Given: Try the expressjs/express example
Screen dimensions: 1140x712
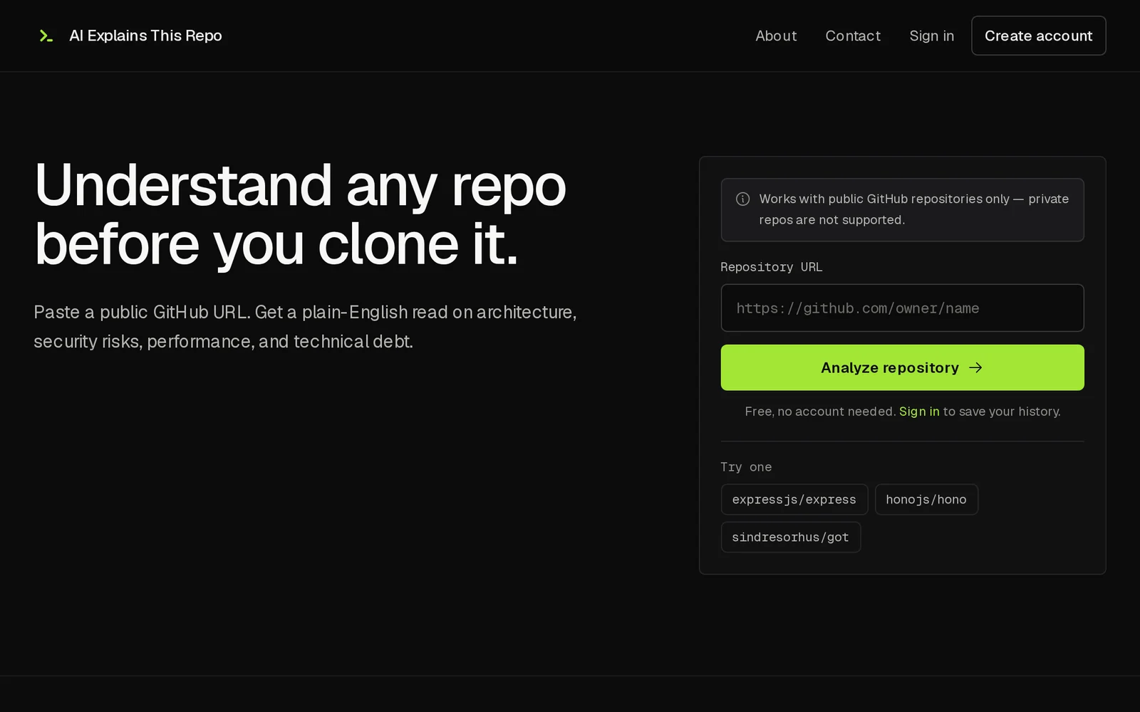Looking at the screenshot, I should (x=794, y=499).
